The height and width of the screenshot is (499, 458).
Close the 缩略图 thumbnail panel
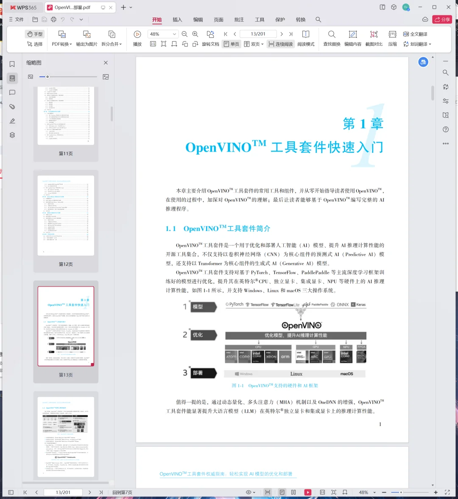point(106,63)
